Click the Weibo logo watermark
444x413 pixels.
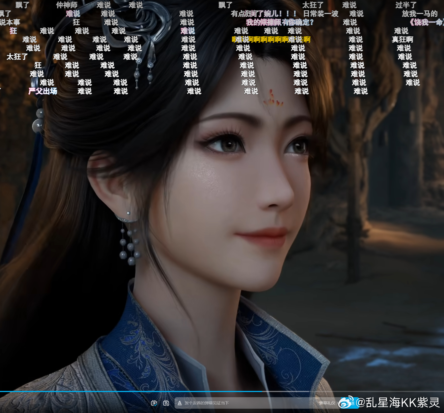(x=346, y=402)
